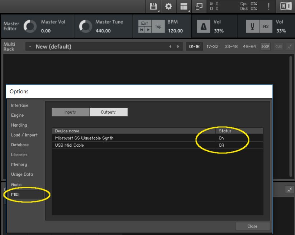Switch to the Outputs tab

coord(109,112)
